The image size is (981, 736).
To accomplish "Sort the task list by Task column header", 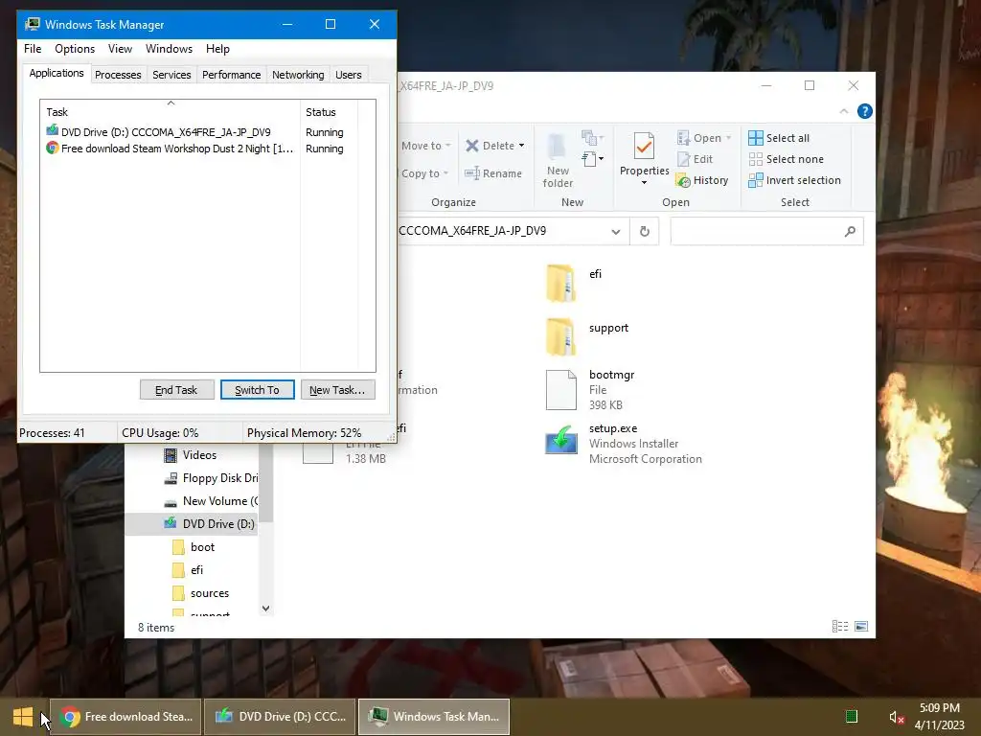I will [x=171, y=112].
